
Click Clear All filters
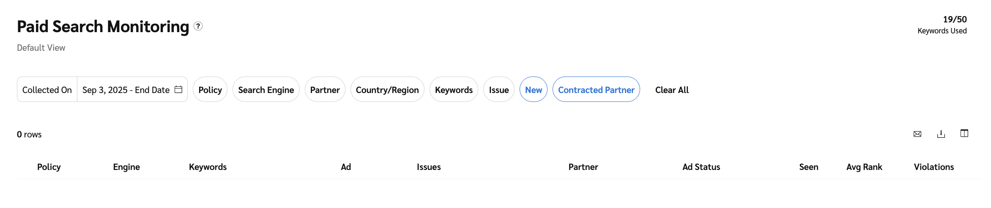[x=672, y=90]
